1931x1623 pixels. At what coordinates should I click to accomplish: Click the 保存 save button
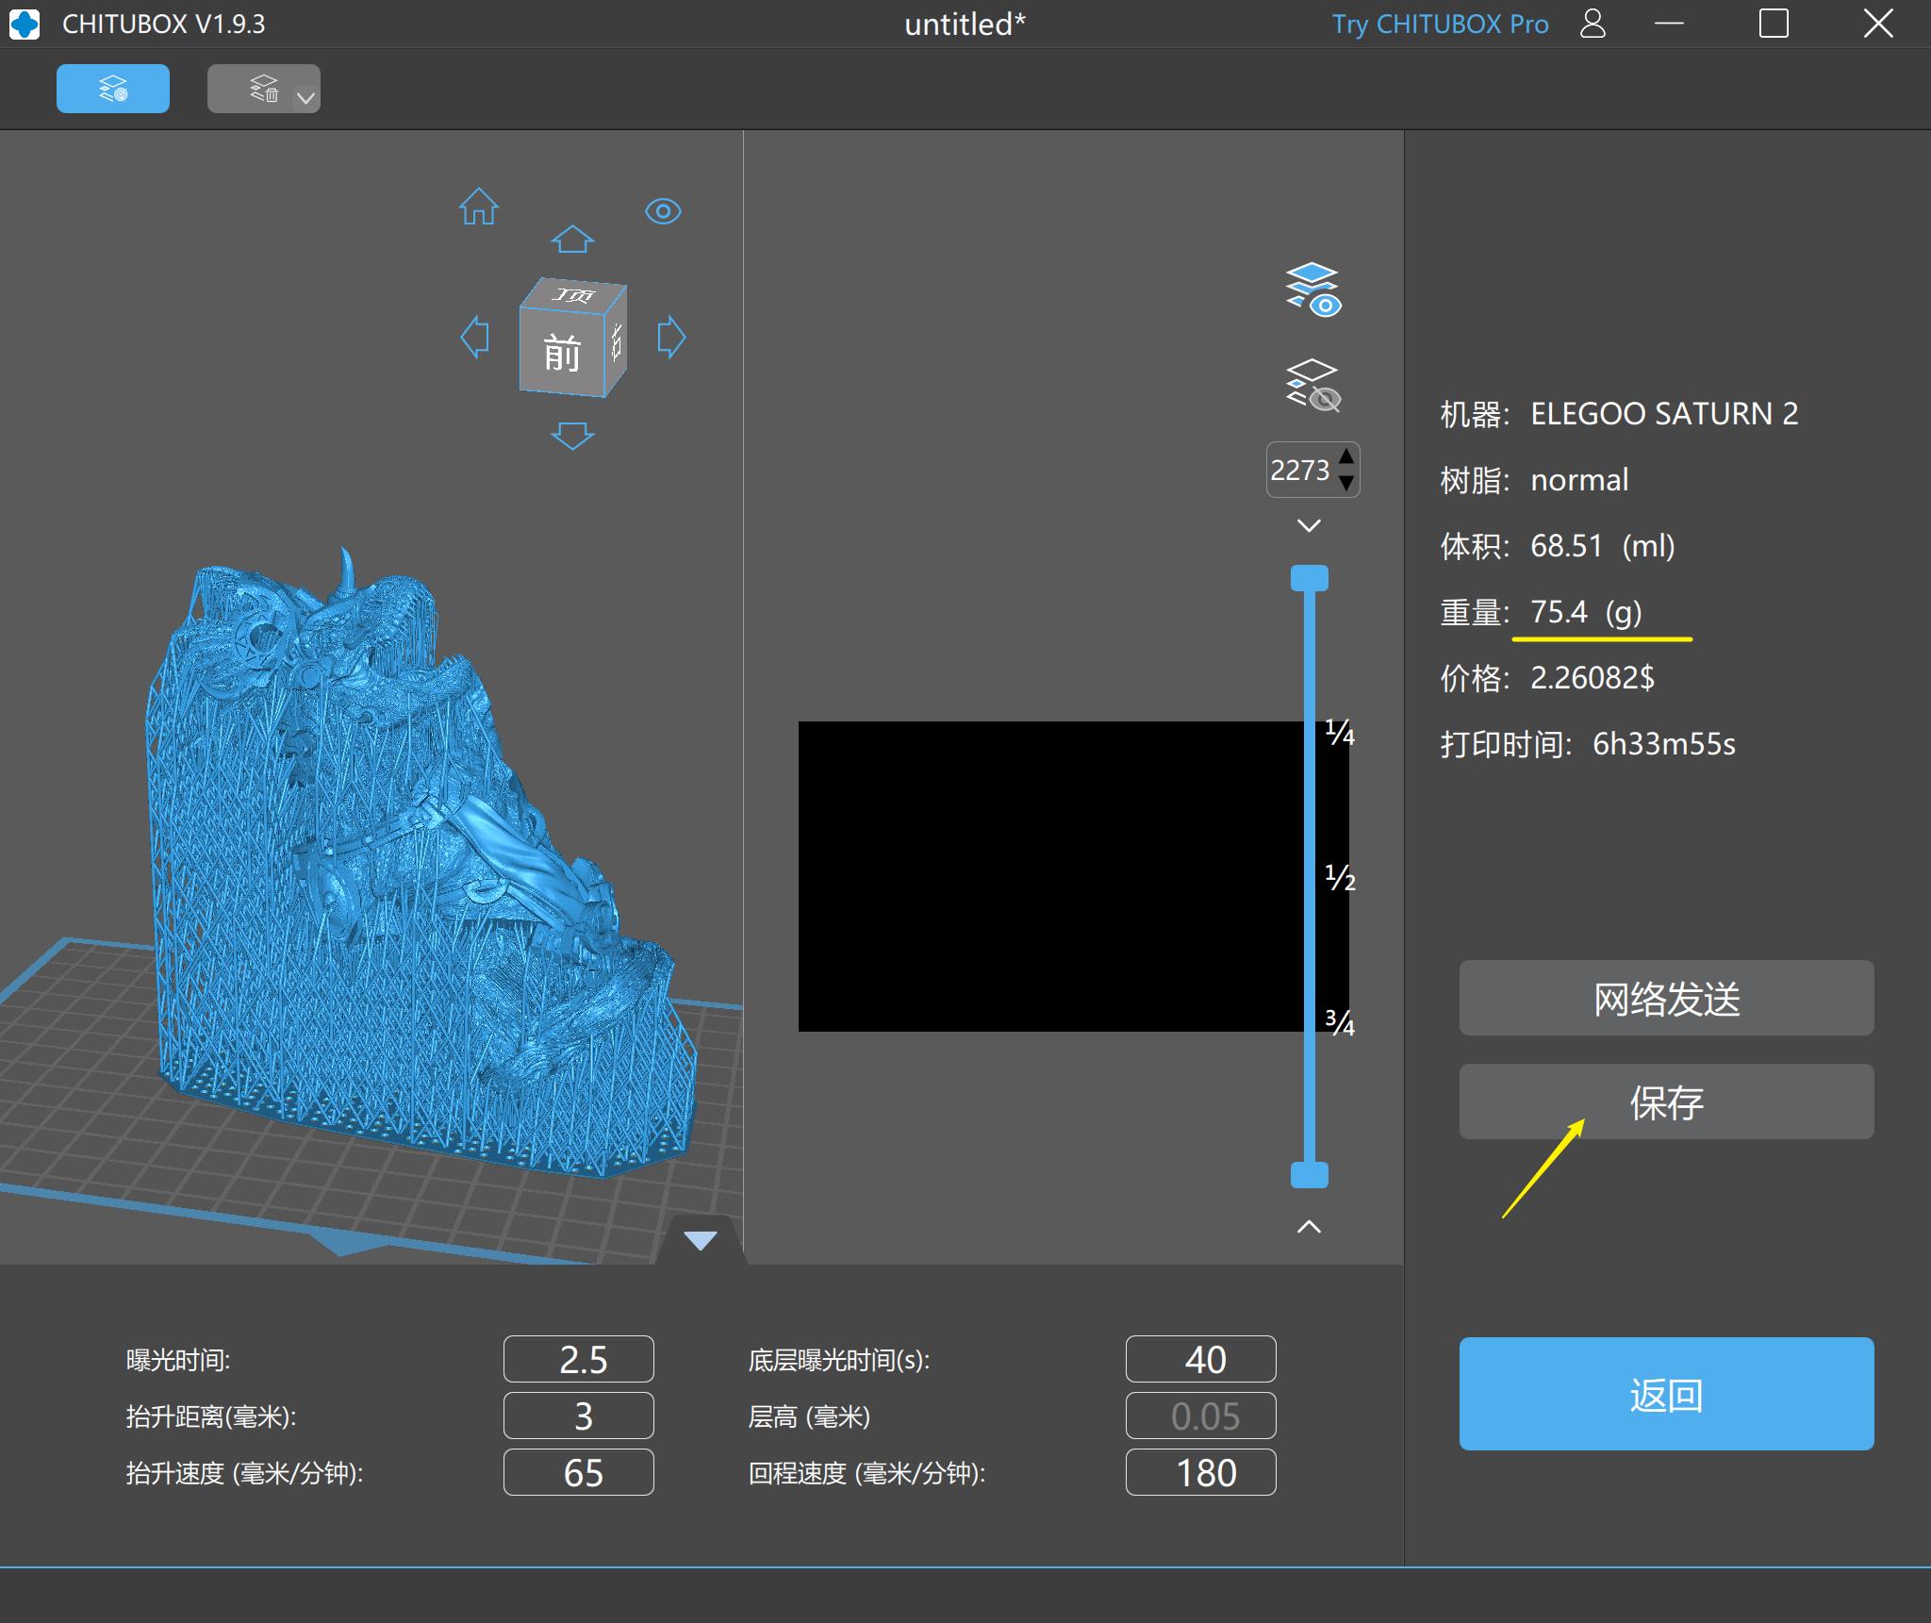pyautogui.click(x=1665, y=1101)
